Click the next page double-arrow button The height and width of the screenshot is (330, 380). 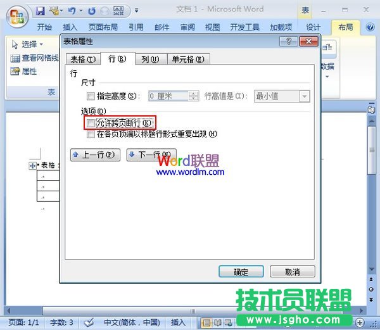pyautogui.click(x=371, y=300)
